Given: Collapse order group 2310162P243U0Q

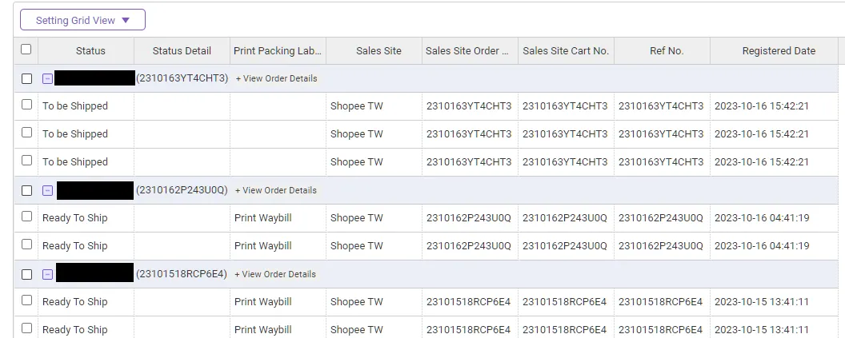Looking at the screenshot, I should click(x=47, y=191).
